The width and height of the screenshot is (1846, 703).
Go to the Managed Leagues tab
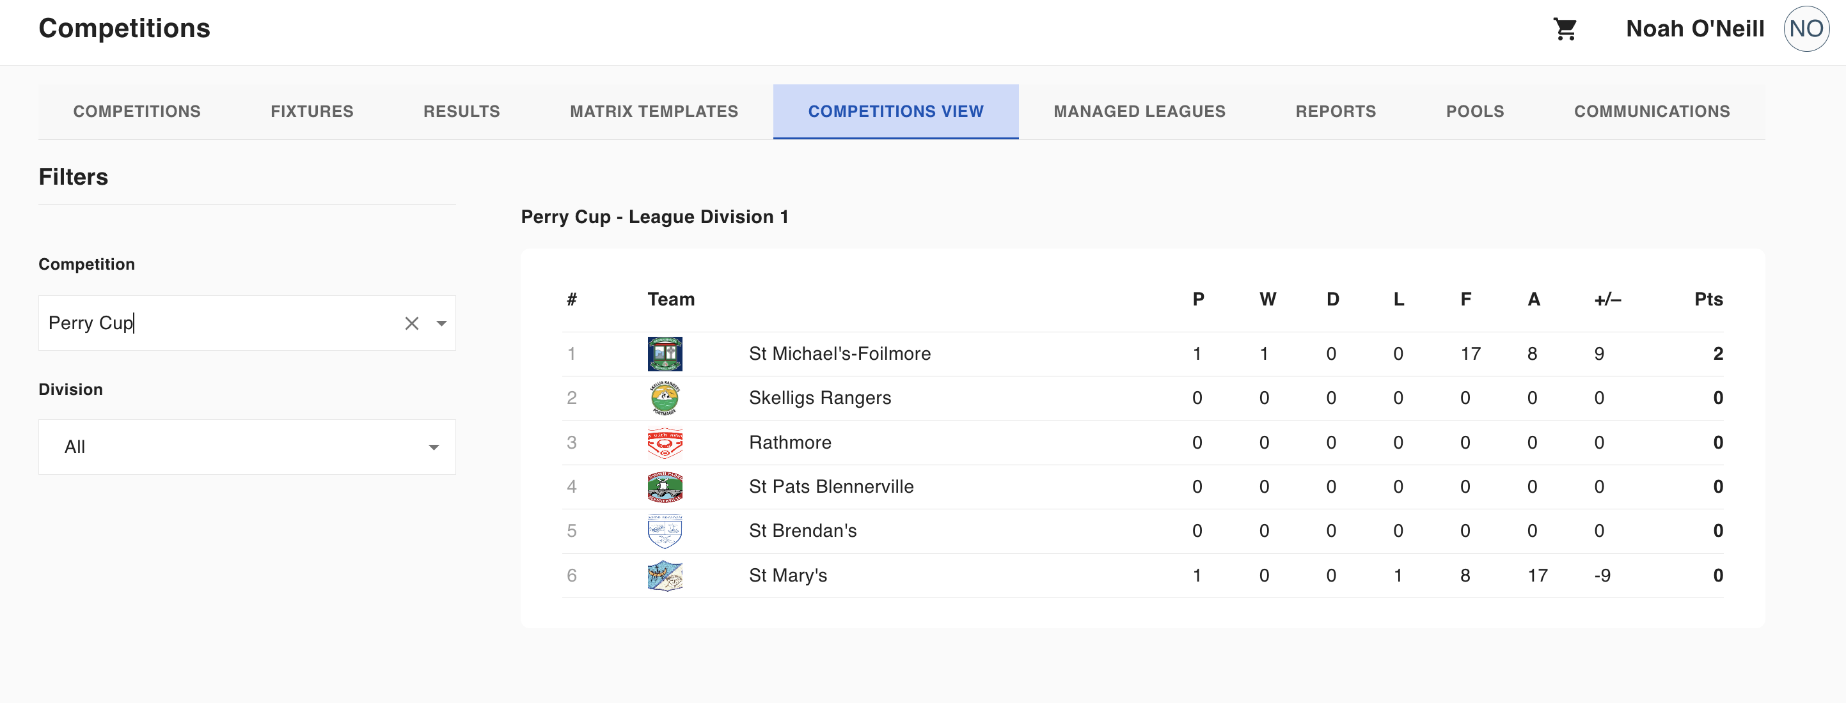point(1139,112)
